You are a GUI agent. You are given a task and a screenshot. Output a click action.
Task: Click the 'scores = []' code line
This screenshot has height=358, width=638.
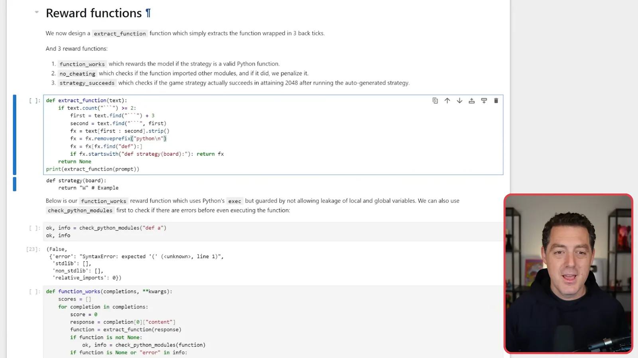(75, 299)
